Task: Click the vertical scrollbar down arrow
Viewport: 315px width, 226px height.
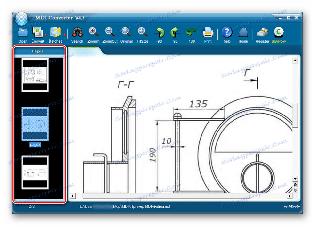Action: 295,179
